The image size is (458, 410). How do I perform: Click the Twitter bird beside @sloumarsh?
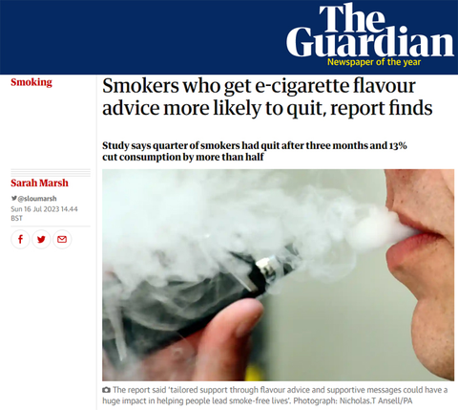pos(14,198)
